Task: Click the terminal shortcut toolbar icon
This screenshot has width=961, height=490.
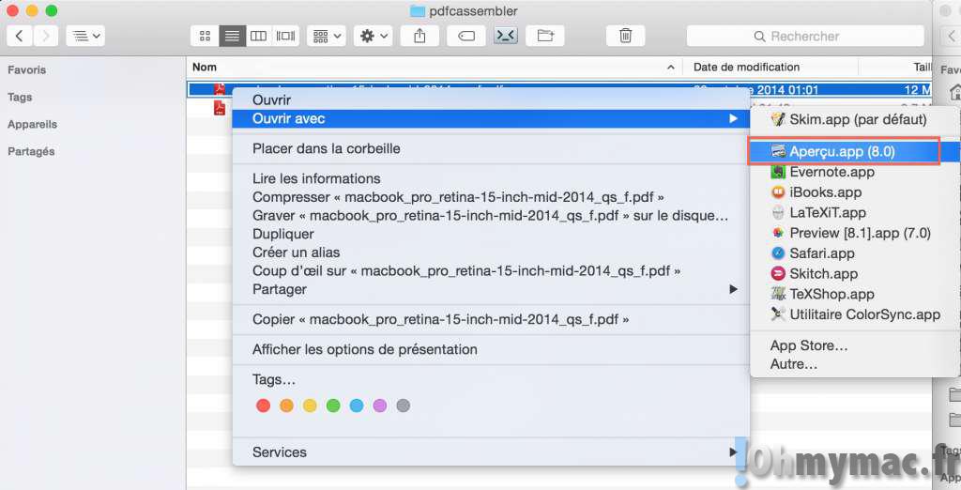Action: click(506, 37)
